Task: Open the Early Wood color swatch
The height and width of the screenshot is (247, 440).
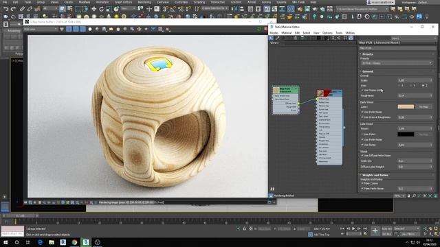Action: pyautogui.click(x=406, y=107)
